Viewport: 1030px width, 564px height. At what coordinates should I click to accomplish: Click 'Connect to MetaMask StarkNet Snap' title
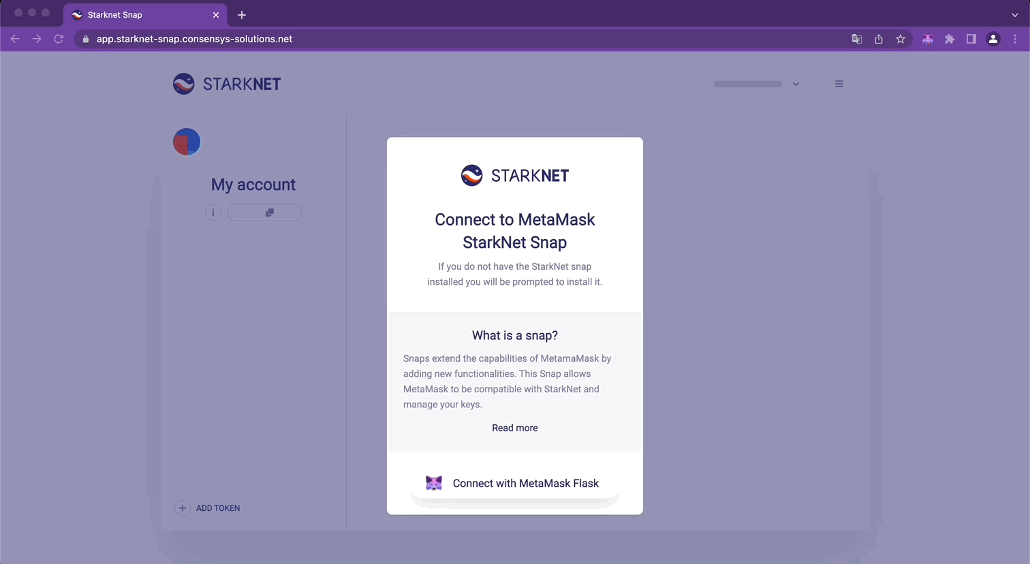[x=515, y=231]
